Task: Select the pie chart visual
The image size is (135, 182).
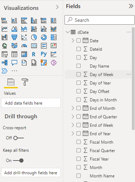Action: click(x=34, y=37)
